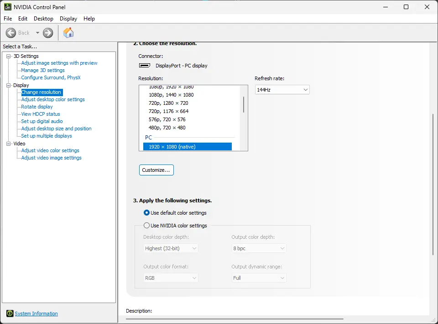
Task: Open Output color depth 8 bpc dropdown
Action: (259, 248)
